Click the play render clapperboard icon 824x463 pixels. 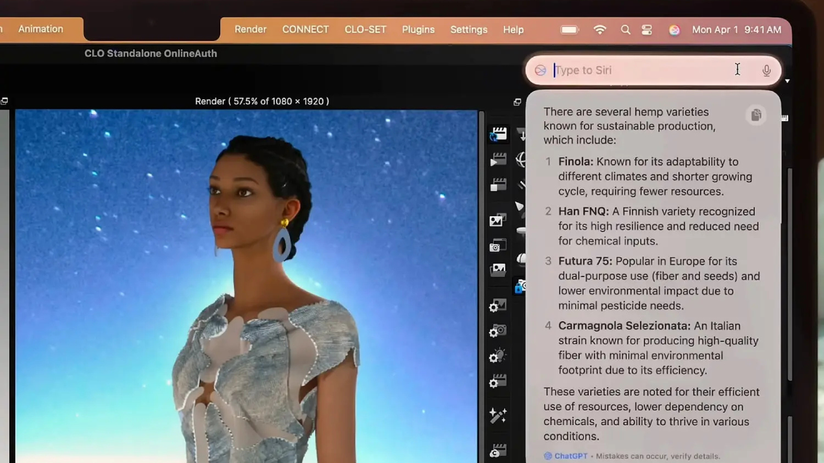(498, 159)
